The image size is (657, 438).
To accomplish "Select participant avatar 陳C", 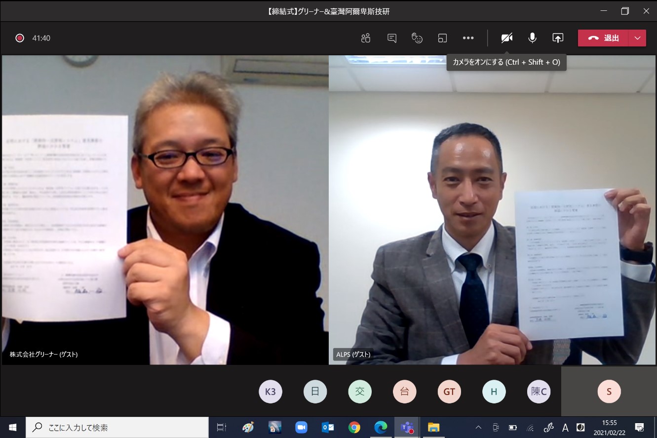I will pyautogui.click(x=539, y=392).
